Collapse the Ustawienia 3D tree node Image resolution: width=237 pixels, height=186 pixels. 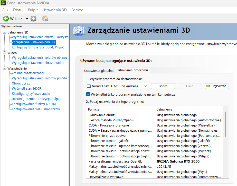pyautogui.click(x=5, y=32)
